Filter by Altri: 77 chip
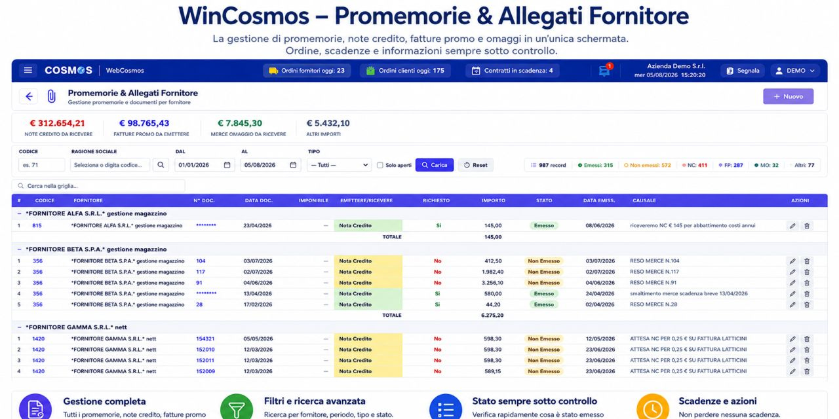This screenshot has height=419, width=839. coord(804,165)
